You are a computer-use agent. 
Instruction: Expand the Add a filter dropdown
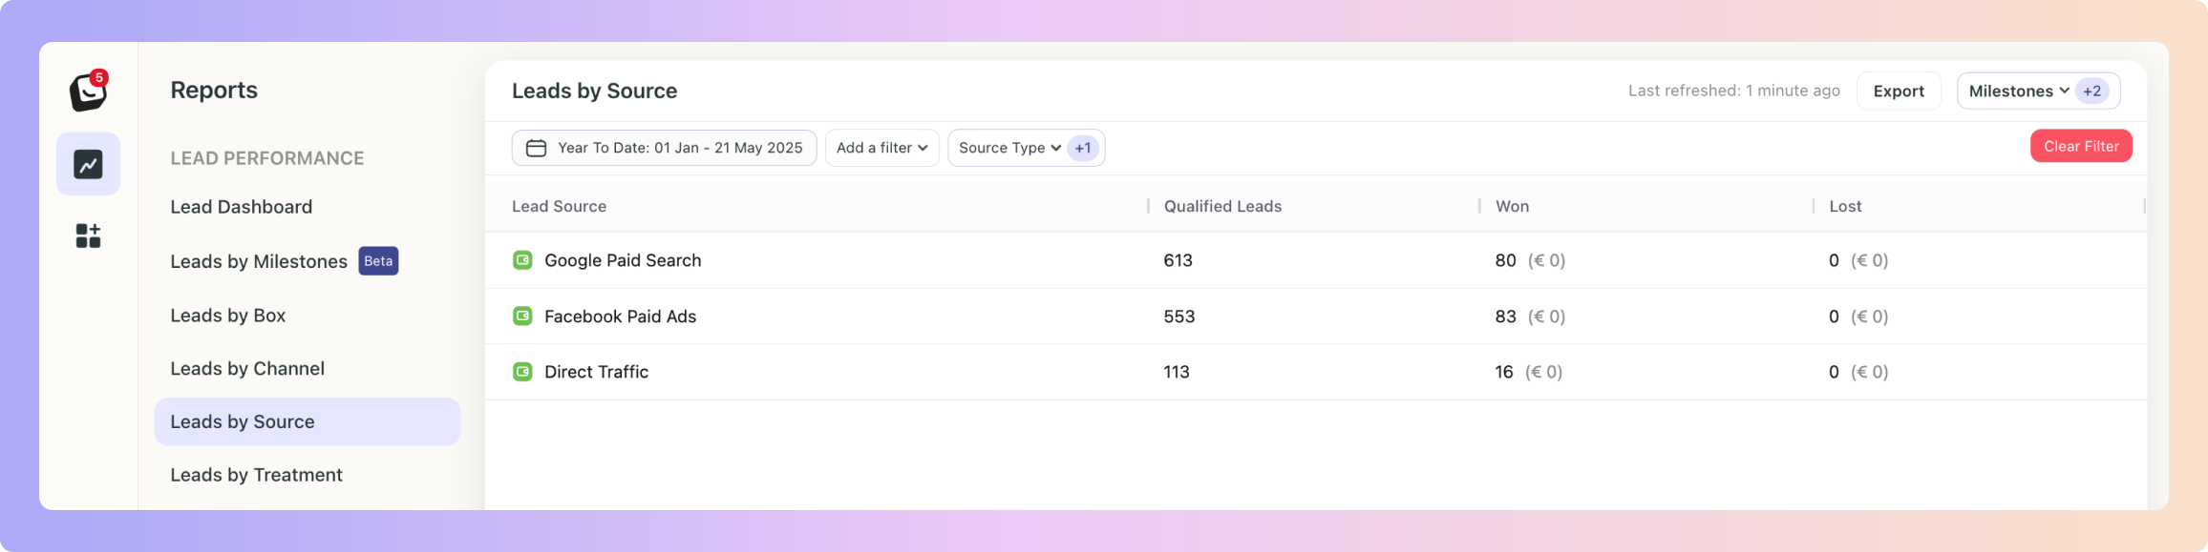[882, 148]
